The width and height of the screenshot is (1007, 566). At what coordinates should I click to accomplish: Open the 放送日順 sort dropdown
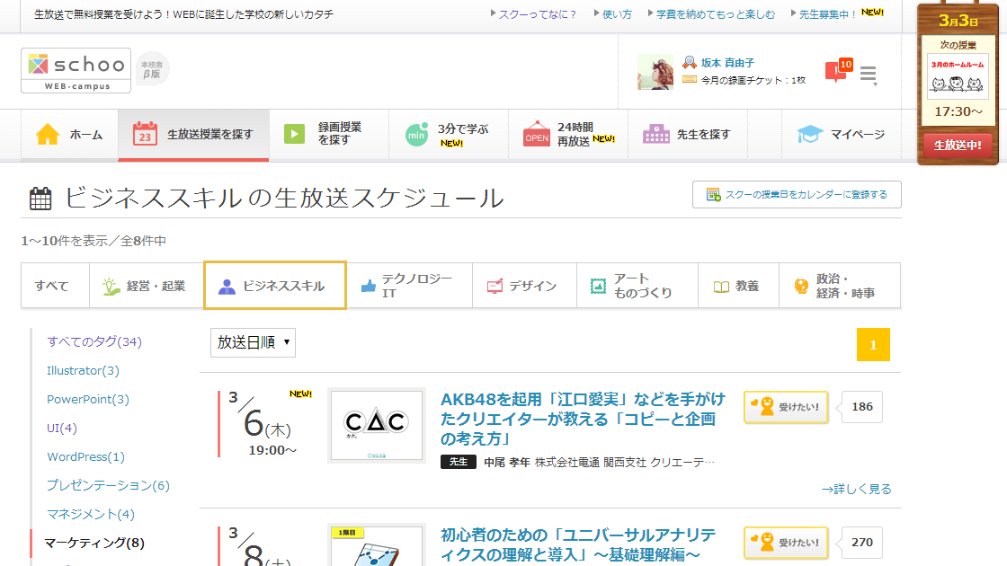253,342
